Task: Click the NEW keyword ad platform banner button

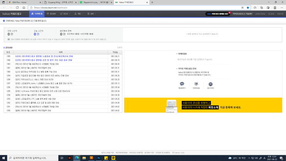Action: click(217, 14)
